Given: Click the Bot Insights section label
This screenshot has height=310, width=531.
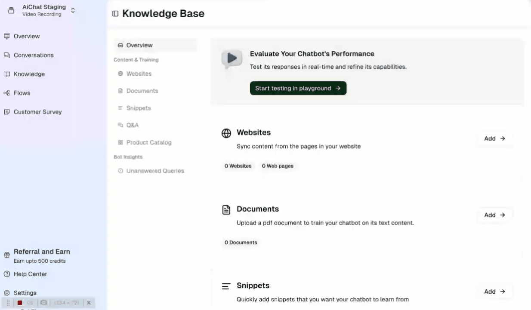Looking at the screenshot, I should [x=128, y=157].
